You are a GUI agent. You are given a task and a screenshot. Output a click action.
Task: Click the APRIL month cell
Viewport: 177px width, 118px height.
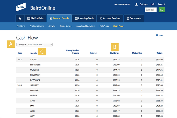(33, 101)
